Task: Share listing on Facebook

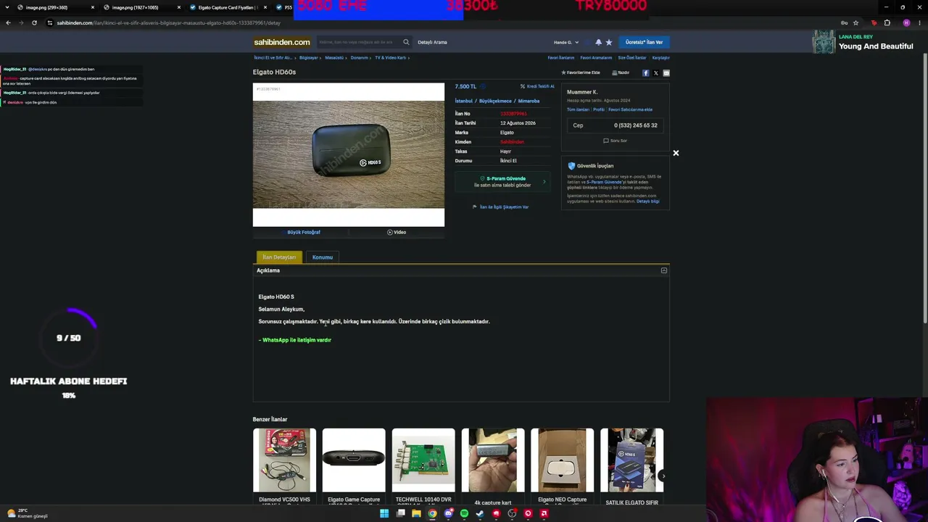Action: click(x=645, y=72)
